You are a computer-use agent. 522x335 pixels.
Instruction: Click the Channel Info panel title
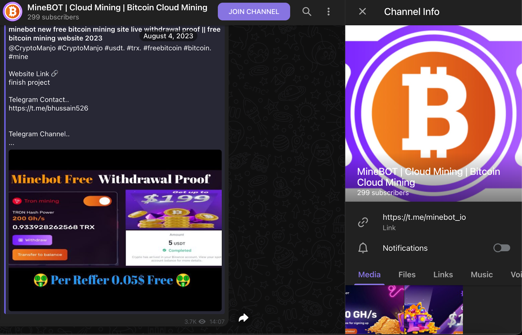coord(412,12)
